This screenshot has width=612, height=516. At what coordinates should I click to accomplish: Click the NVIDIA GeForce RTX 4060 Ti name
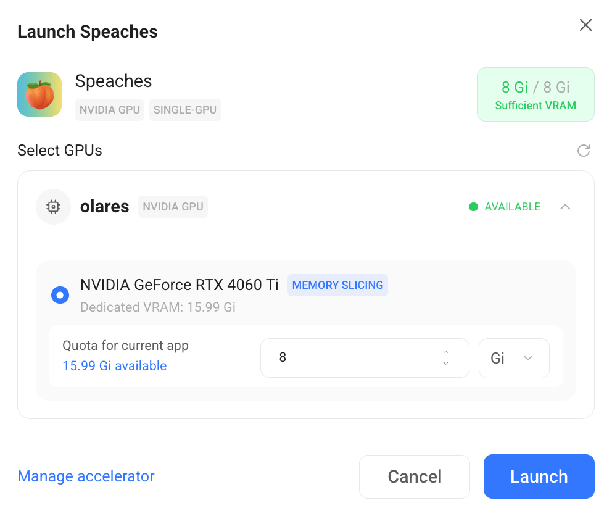[179, 285]
